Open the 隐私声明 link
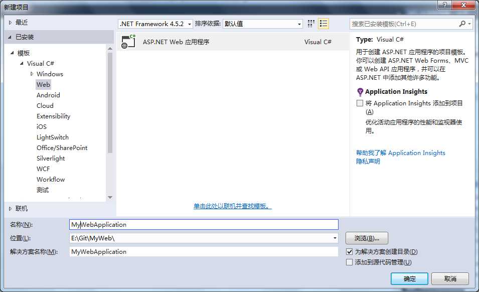Viewport: 479px width, 292px height. [x=368, y=161]
